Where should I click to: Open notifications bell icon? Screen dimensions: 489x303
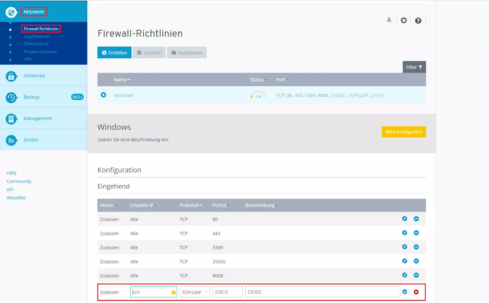(x=389, y=20)
